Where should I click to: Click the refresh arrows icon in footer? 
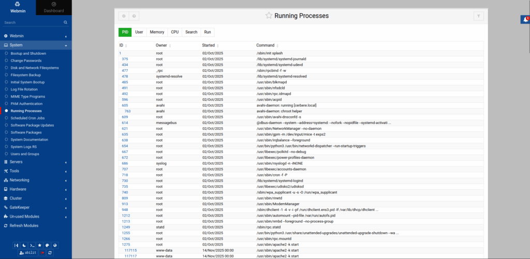click(x=50, y=253)
